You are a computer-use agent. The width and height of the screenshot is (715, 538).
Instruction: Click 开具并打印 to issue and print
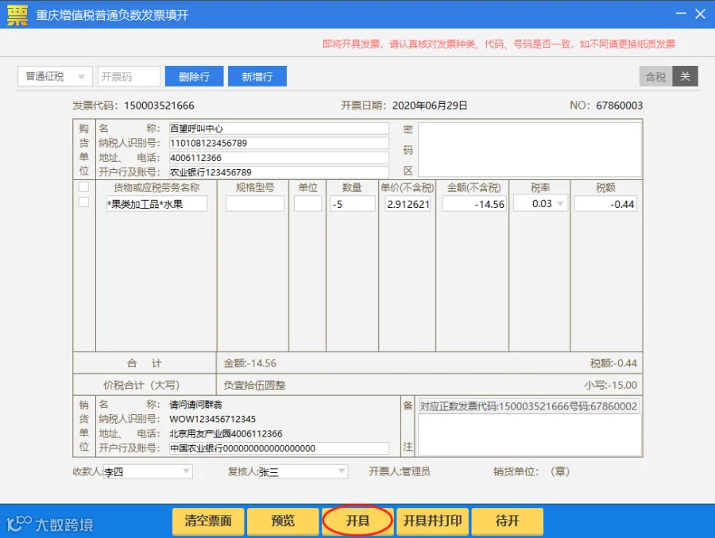(432, 521)
